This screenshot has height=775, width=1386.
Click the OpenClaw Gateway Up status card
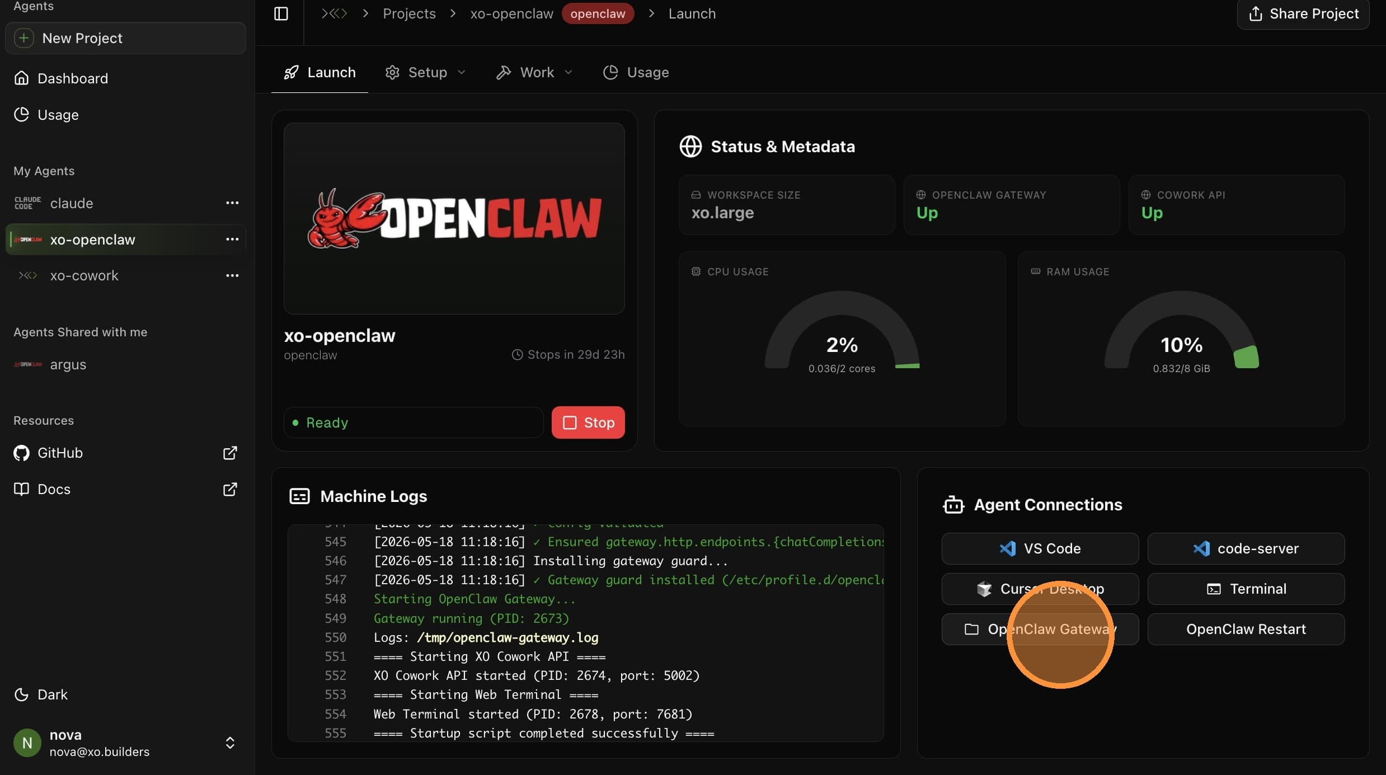[x=1011, y=205]
